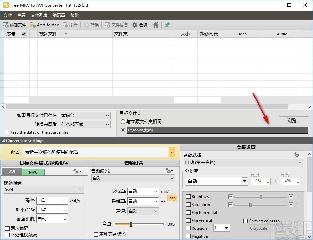This screenshot has width=313, height=240.
Task: Enable the Saturation checkbox
Action: (x=188, y=205)
